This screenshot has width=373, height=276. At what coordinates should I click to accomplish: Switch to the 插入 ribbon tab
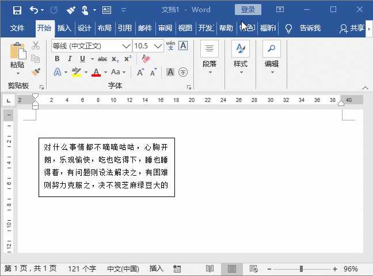coord(64,28)
